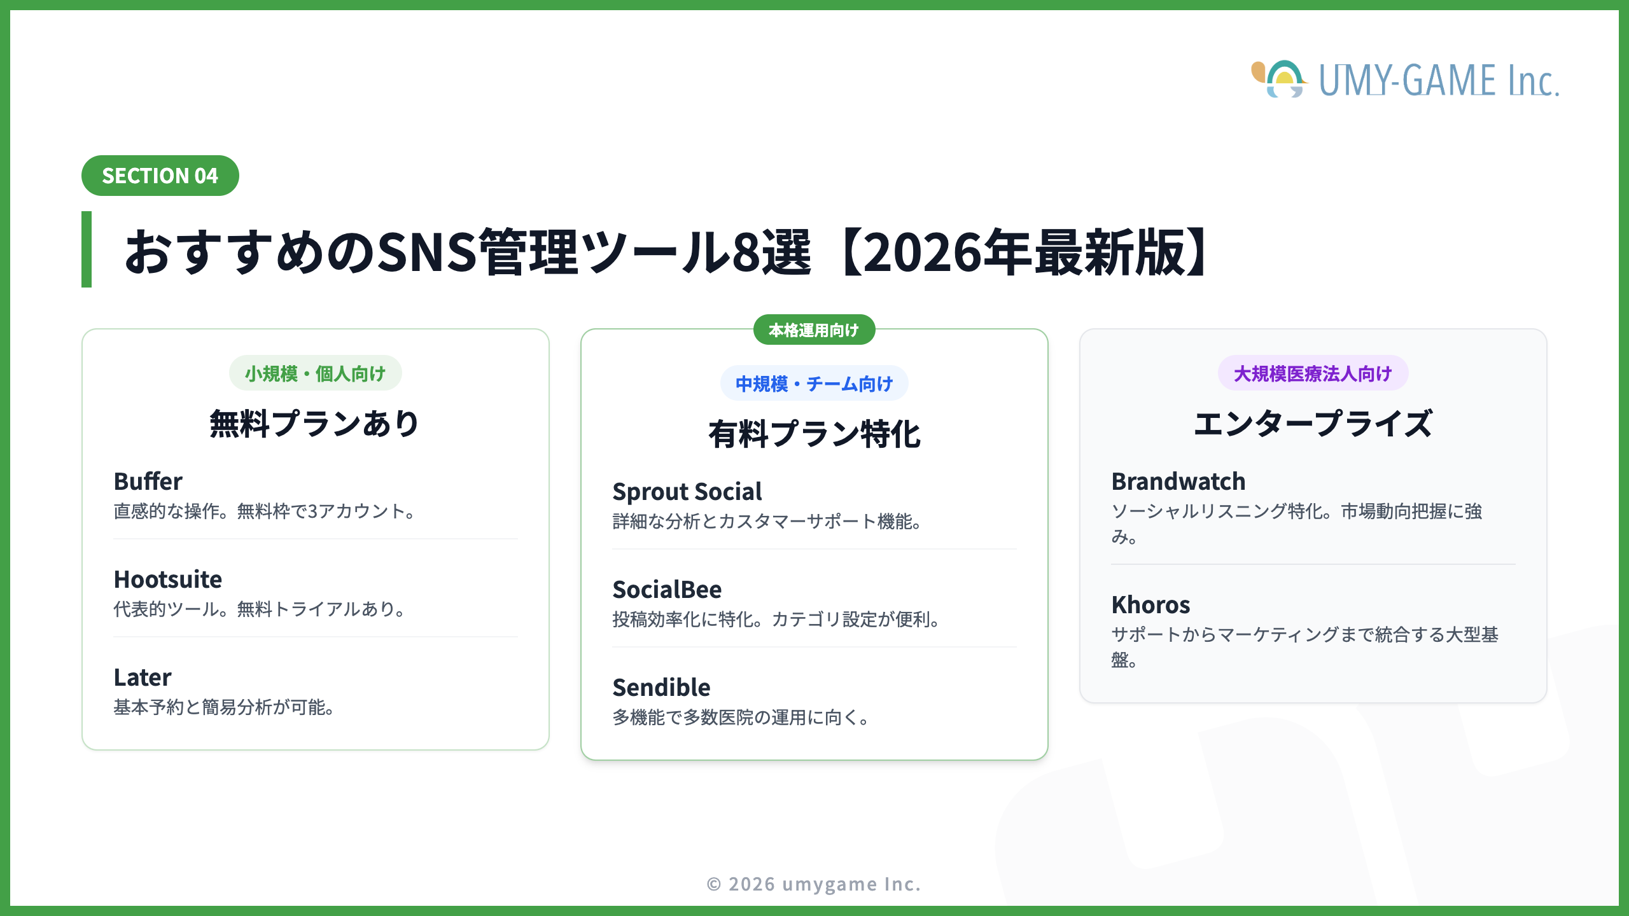Click the © 2026 umygame Inc. footer
This screenshot has width=1629, height=916.
click(814, 884)
